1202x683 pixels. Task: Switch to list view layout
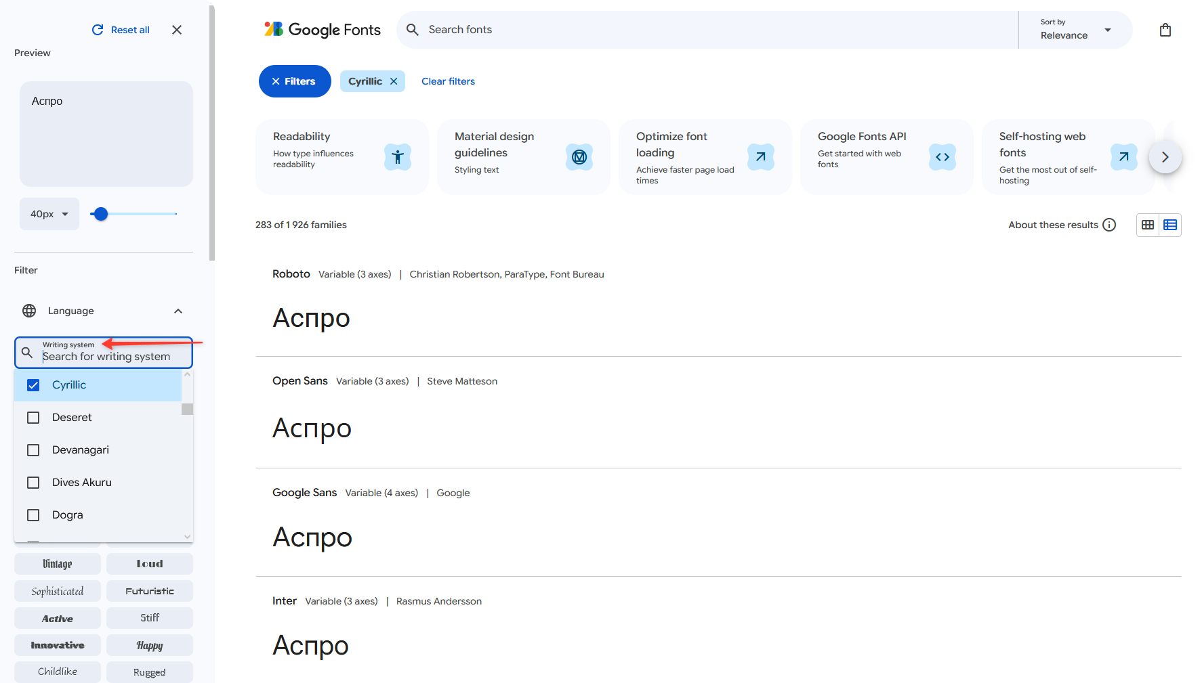click(1170, 225)
